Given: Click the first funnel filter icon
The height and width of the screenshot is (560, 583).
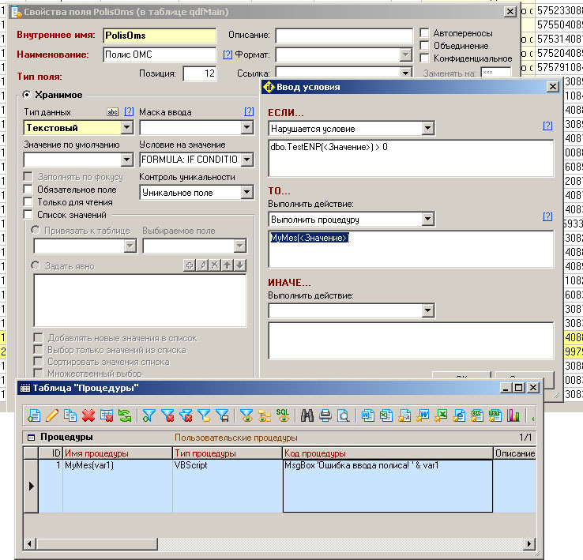Looking at the screenshot, I should [x=149, y=414].
